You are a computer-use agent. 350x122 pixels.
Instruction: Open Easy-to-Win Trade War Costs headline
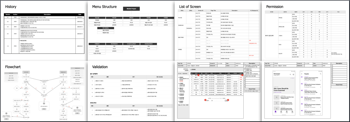click(287, 98)
